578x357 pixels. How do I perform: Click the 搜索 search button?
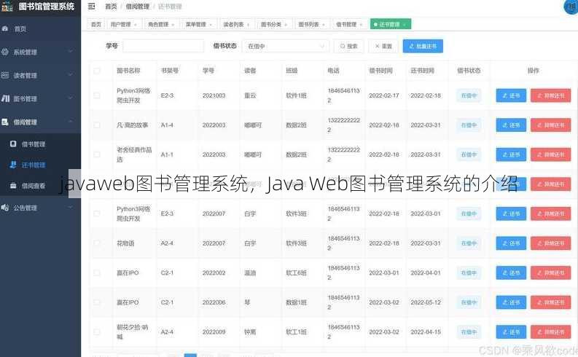pyautogui.click(x=348, y=46)
